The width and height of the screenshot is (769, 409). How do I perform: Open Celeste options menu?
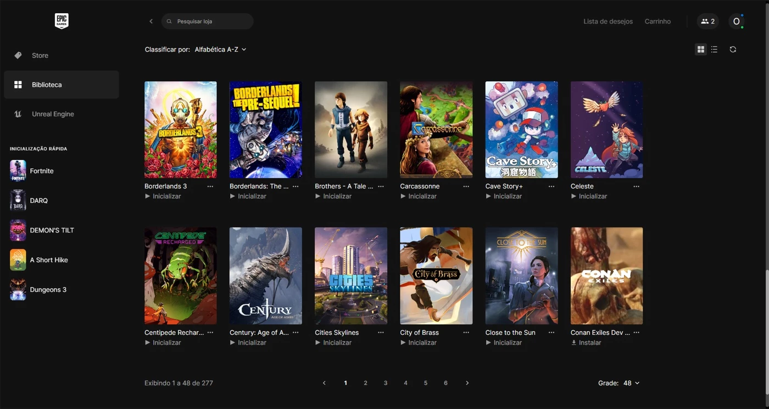coord(637,186)
